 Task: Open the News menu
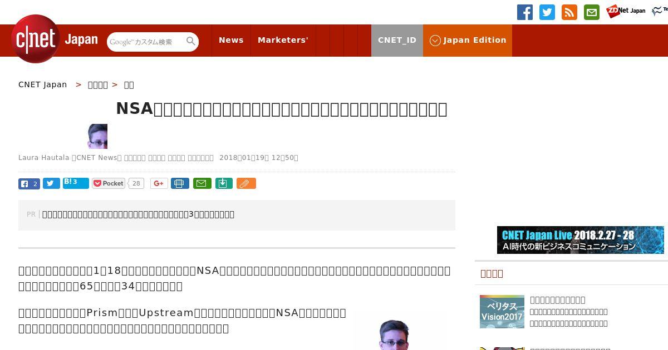coord(231,40)
